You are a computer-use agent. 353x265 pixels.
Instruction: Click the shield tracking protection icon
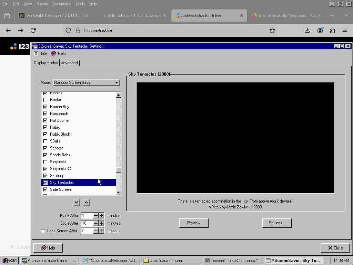click(x=68, y=30)
